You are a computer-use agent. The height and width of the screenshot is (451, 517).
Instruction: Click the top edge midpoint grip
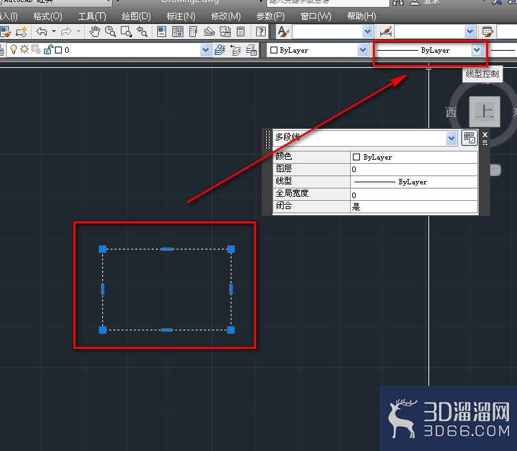tap(167, 249)
